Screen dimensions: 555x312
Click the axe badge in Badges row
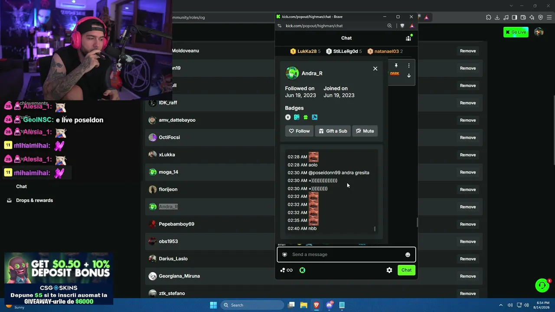[x=315, y=117]
